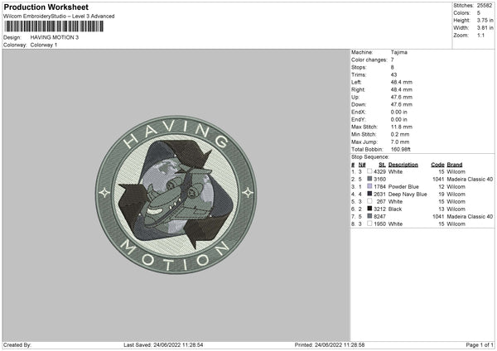Image resolution: width=497 pixels, height=351 pixels.
Task: Click 'Page 1 of 1' in footer
Action: point(480,345)
